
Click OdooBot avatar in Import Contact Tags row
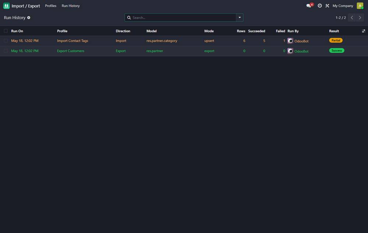point(290,41)
